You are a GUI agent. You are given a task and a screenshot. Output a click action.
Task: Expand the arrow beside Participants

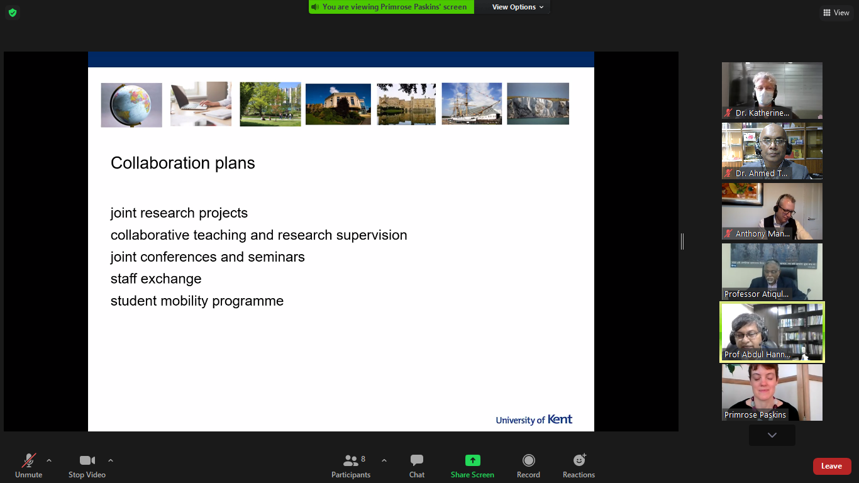[384, 460]
